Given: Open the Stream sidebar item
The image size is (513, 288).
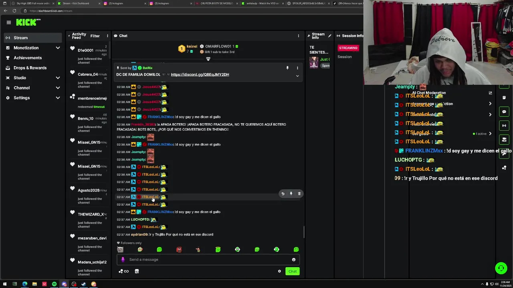Looking at the screenshot, I should click(x=33, y=38).
